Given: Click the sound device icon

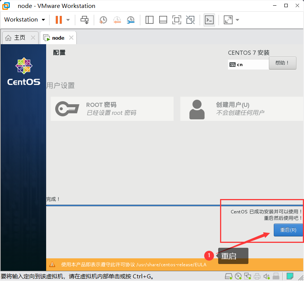Looking at the screenshot, I should tap(266, 276).
